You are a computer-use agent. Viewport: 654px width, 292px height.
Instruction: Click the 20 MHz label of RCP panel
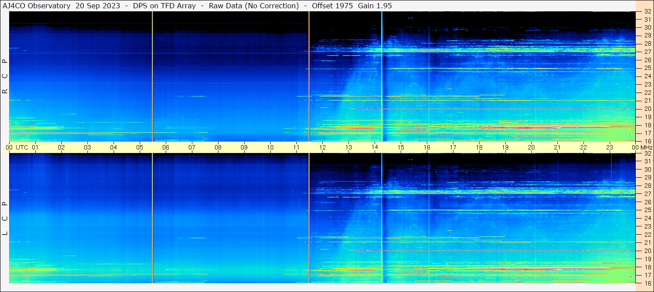pos(647,109)
